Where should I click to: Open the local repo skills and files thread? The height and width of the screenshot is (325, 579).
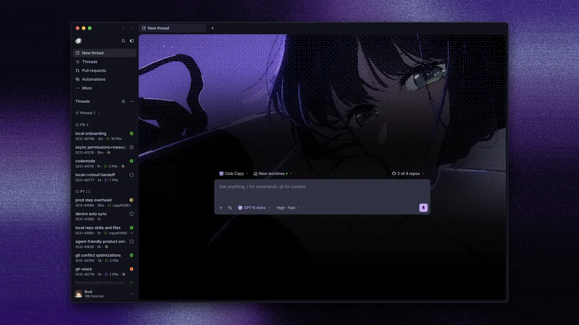[x=104, y=230]
